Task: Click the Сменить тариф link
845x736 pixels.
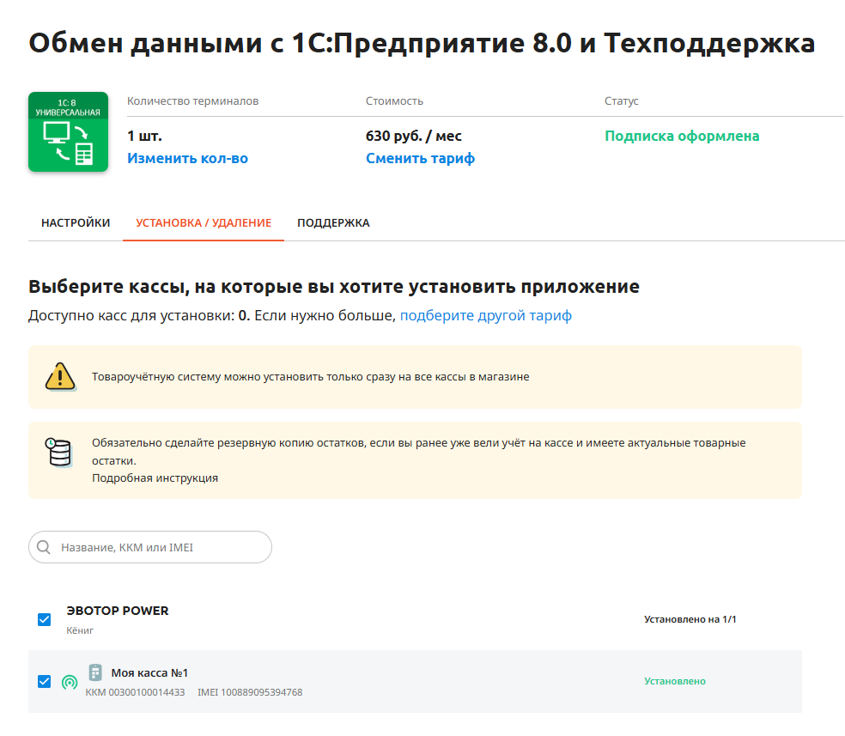Action: click(x=420, y=158)
